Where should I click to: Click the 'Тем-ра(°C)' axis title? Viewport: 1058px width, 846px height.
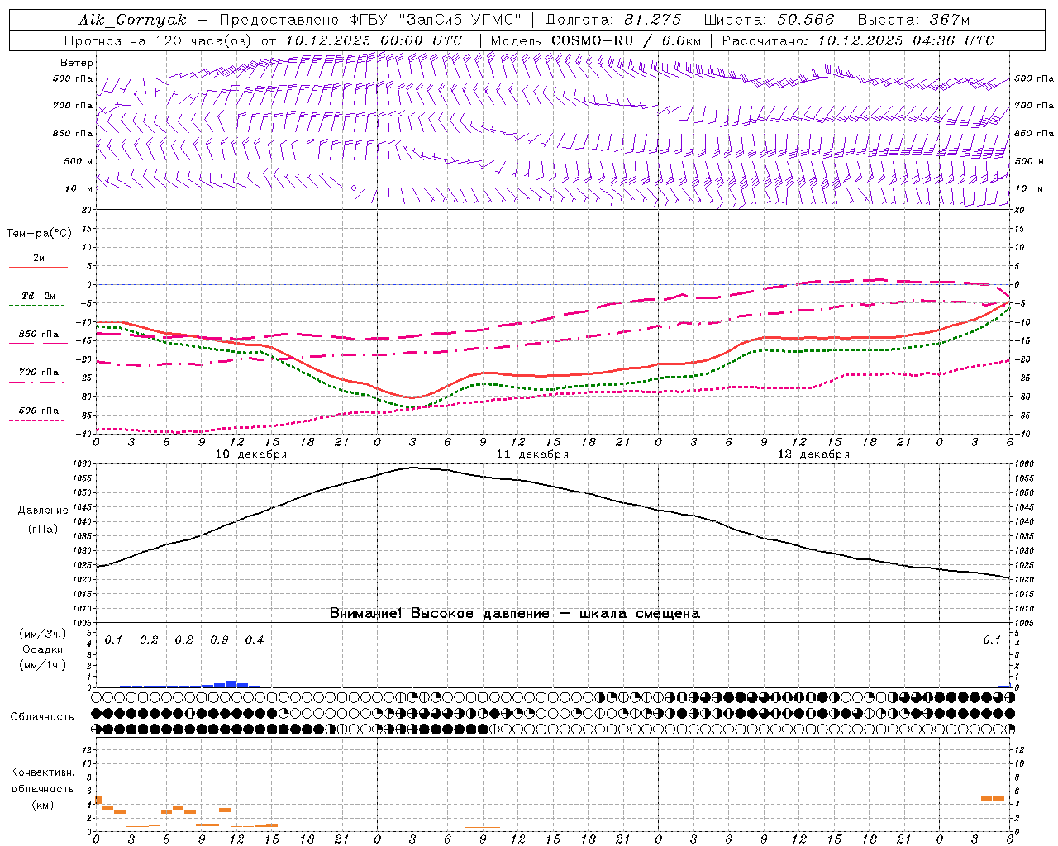[x=39, y=234]
